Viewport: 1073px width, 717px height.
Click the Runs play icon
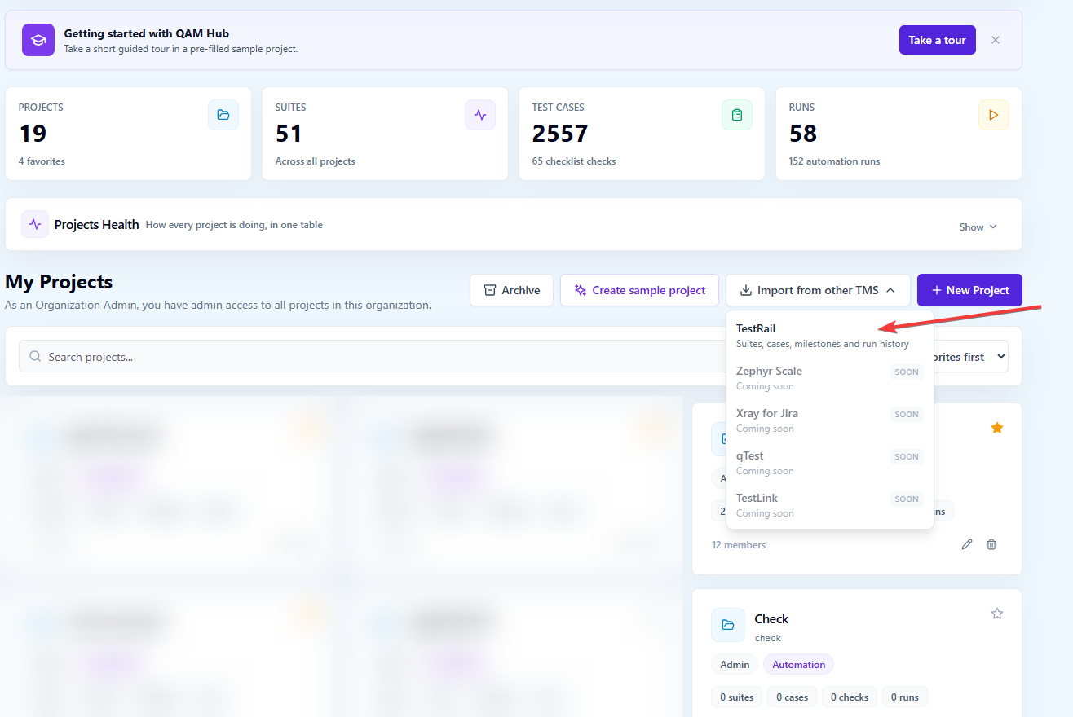[x=994, y=115]
